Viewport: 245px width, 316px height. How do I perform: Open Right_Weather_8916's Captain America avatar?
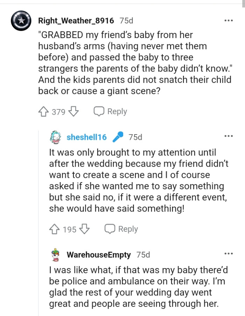[x=21, y=20]
